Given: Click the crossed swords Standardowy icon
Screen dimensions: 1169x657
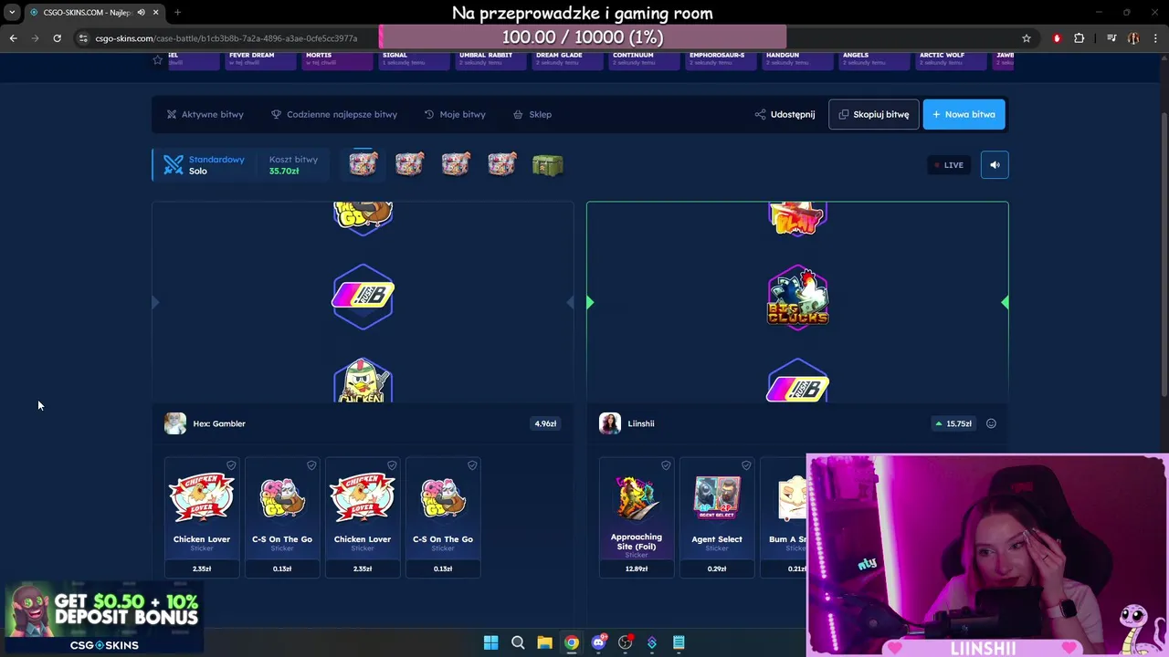Looking at the screenshot, I should [174, 164].
